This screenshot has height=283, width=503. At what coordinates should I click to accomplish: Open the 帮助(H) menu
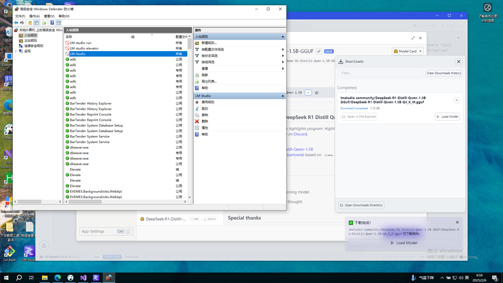click(x=64, y=16)
